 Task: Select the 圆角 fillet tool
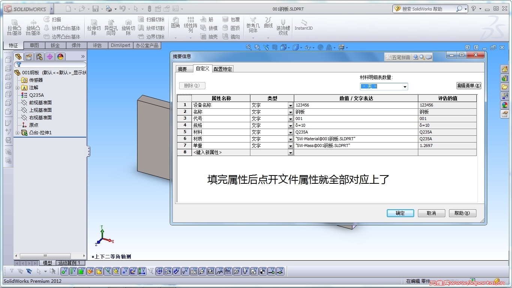[x=175, y=23]
